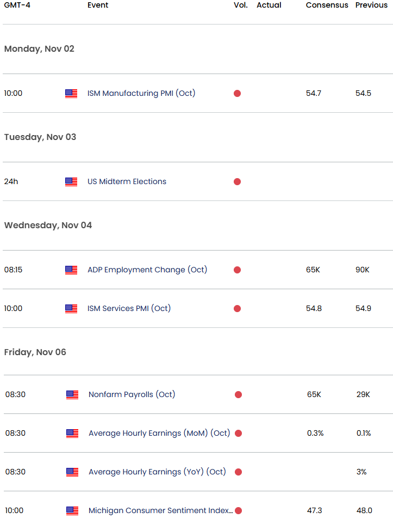Click the red volatility dot for ISM Services PMI
The width and height of the screenshot is (393, 518).
(237, 308)
